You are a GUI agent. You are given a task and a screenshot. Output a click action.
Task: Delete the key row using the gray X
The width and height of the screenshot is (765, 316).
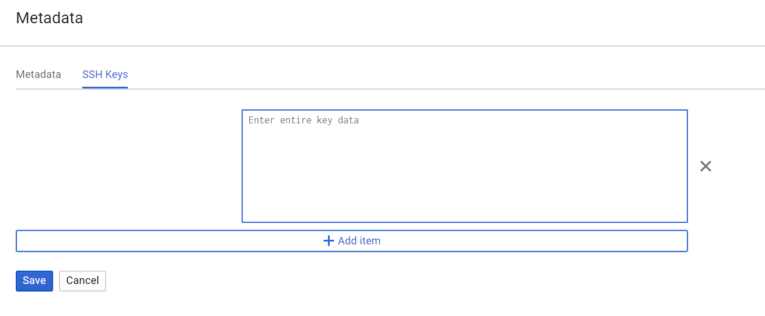pos(705,166)
